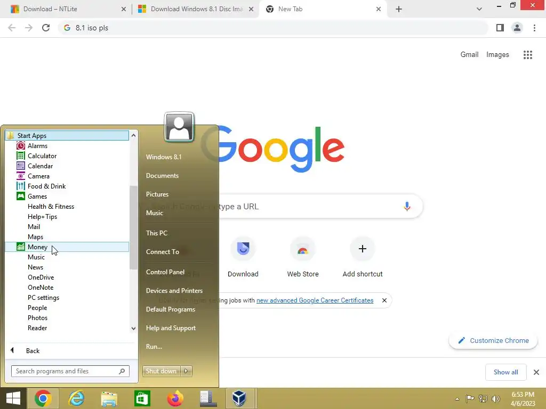This screenshot has height=409, width=546.
Task: Open Chrome tab search chevron
Action: [479, 9]
